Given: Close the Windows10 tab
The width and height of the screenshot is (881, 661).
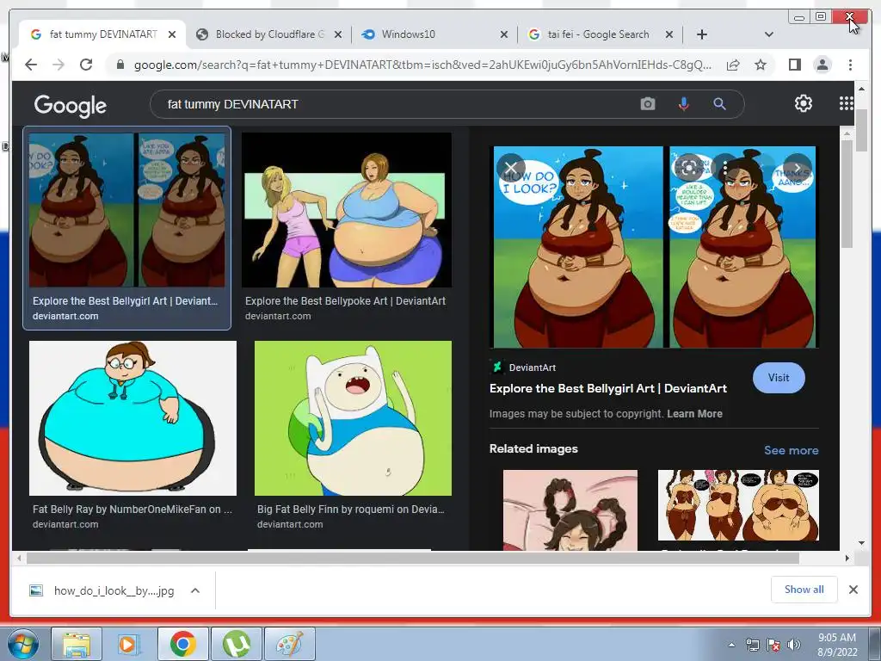Looking at the screenshot, I should pos(504,34).
